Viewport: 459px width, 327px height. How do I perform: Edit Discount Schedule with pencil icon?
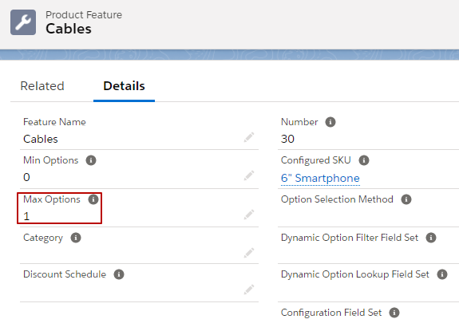point(249,290)
